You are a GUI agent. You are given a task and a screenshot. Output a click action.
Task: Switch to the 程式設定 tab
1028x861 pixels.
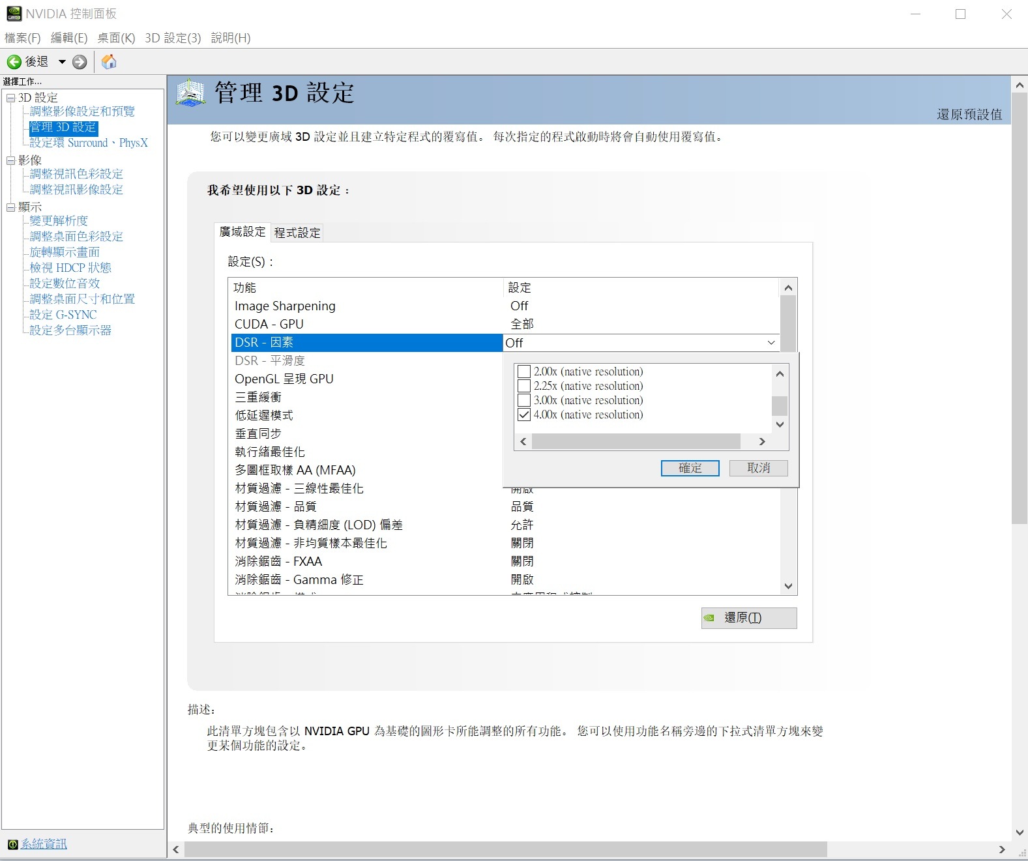[x=297, y=233]
